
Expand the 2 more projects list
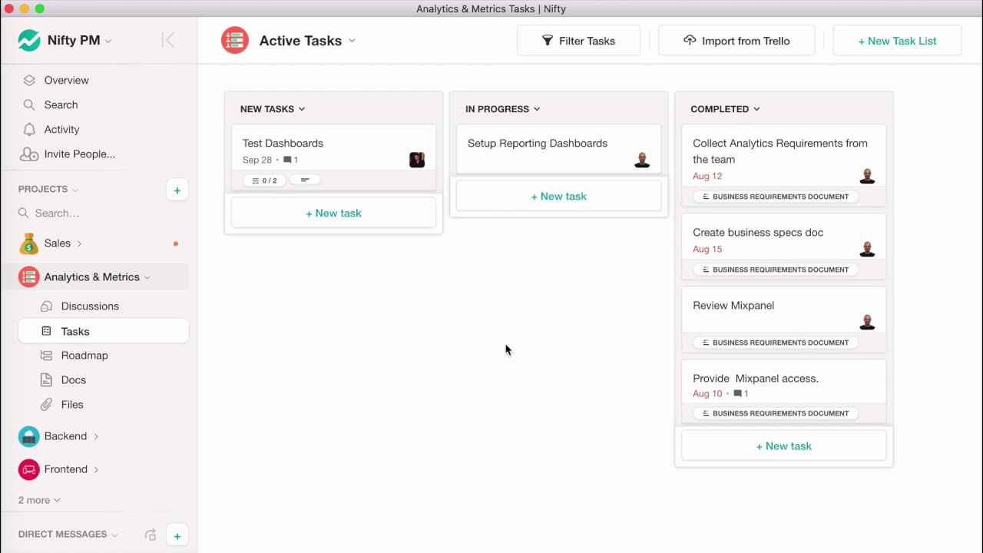tap(39, 500)
